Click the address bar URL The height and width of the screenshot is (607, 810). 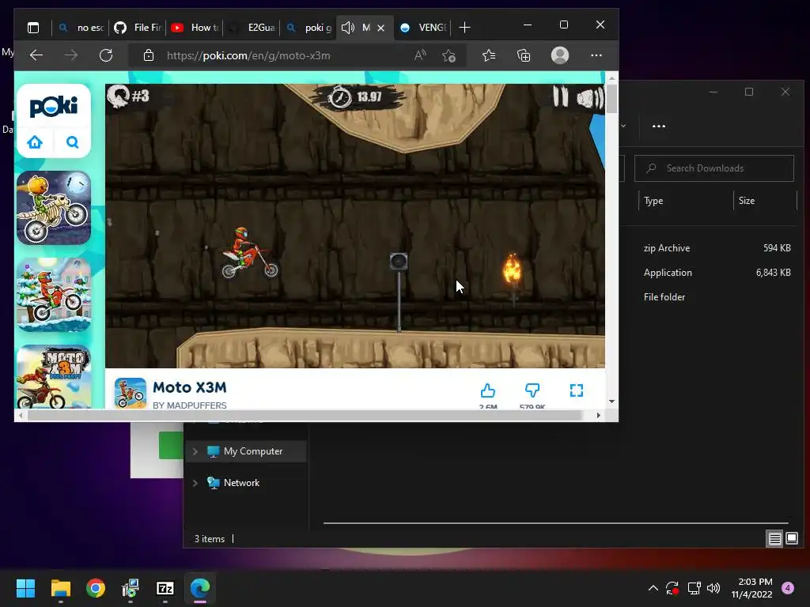click(x=248, y=56)
